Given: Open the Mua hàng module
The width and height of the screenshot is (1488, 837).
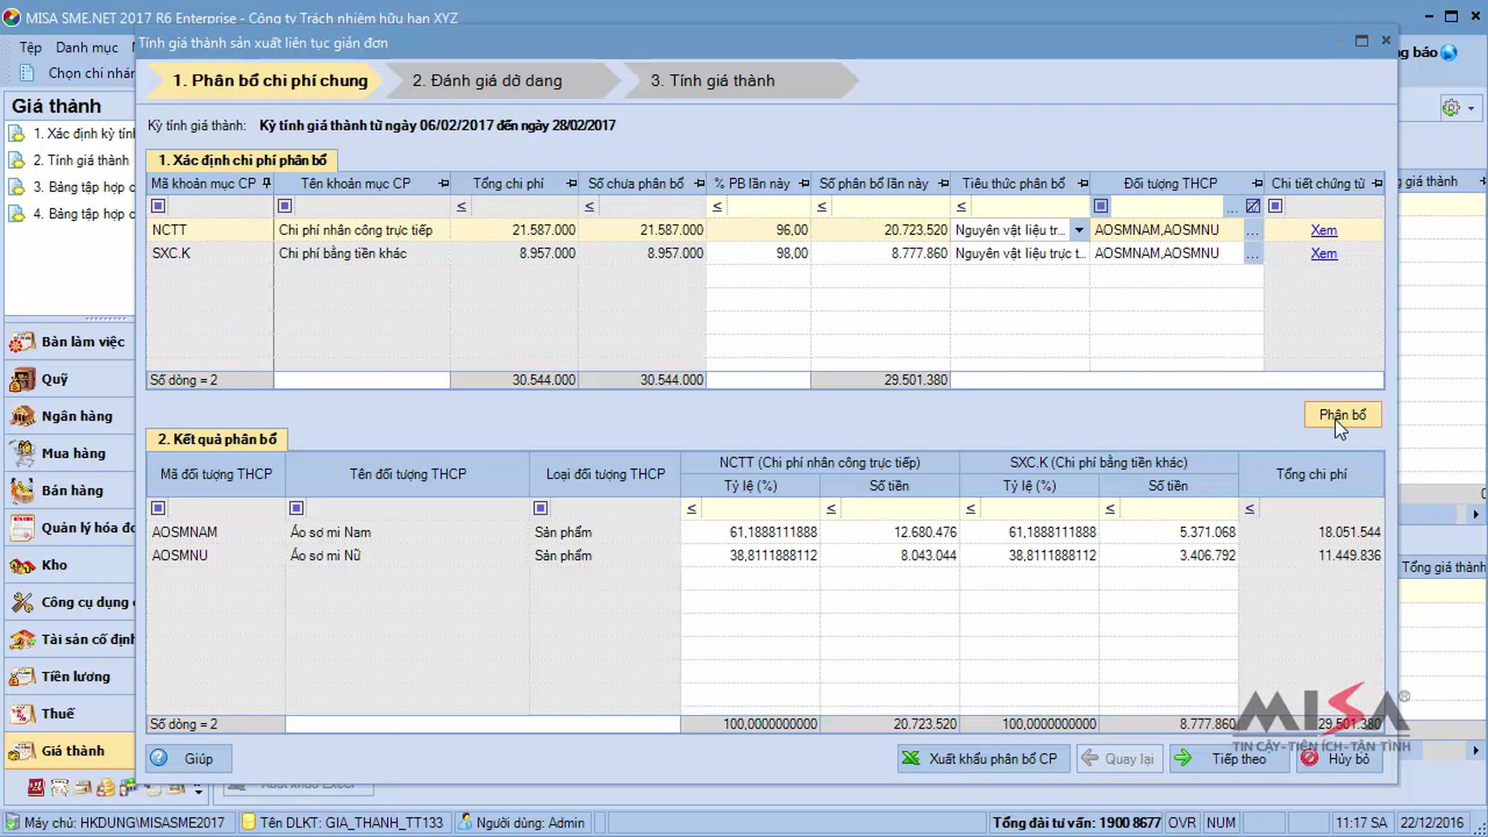Looking at the screenshot, I should (x=69, y=453).
